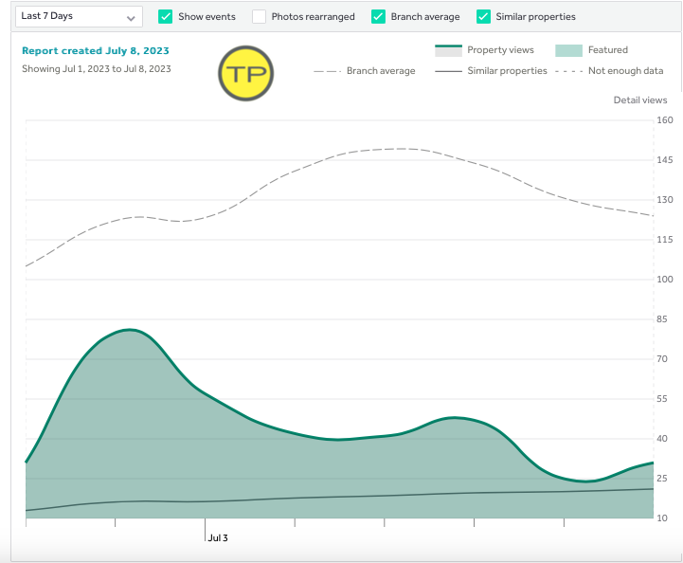The height and width of the screenshot is (563, 683).
Task: Click the Property views legend label text
Action: tap(500, 50)
